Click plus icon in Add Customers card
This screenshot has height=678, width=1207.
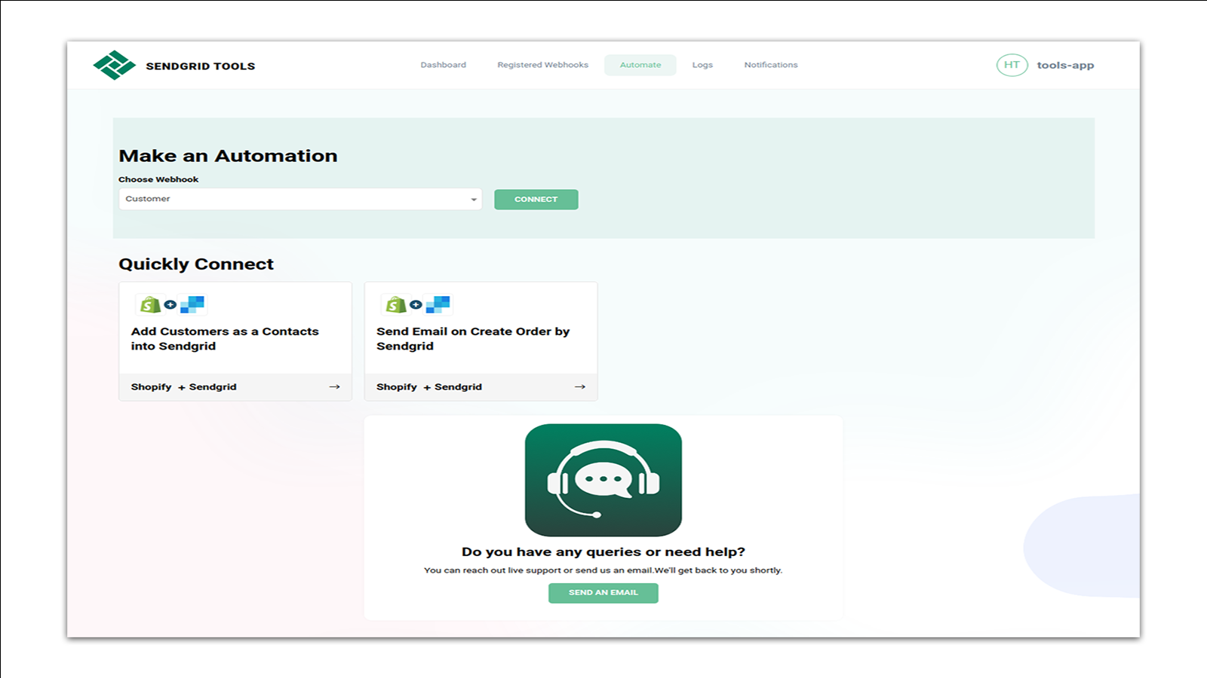[x=170, y=305]
